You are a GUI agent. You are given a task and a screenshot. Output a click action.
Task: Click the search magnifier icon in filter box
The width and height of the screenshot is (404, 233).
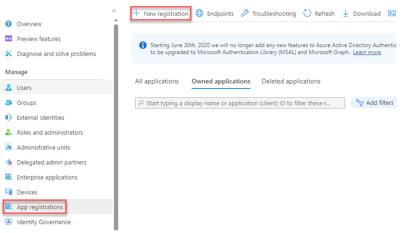click(x=141, y=103)
